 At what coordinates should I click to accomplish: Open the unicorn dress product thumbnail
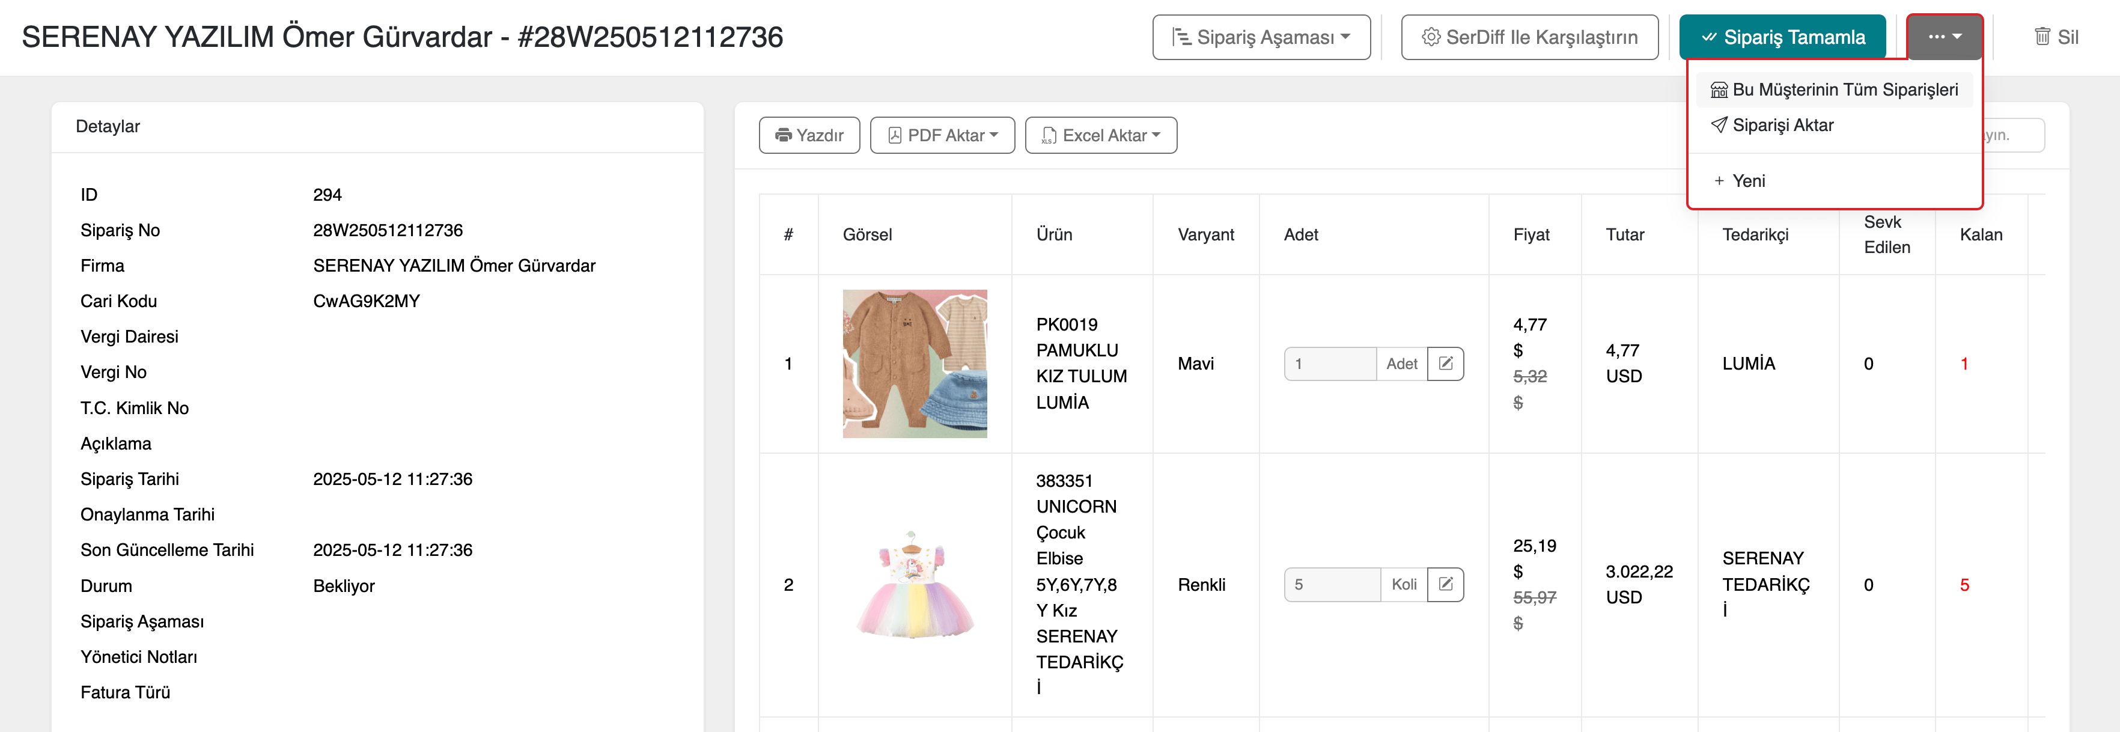pos(915,584)
